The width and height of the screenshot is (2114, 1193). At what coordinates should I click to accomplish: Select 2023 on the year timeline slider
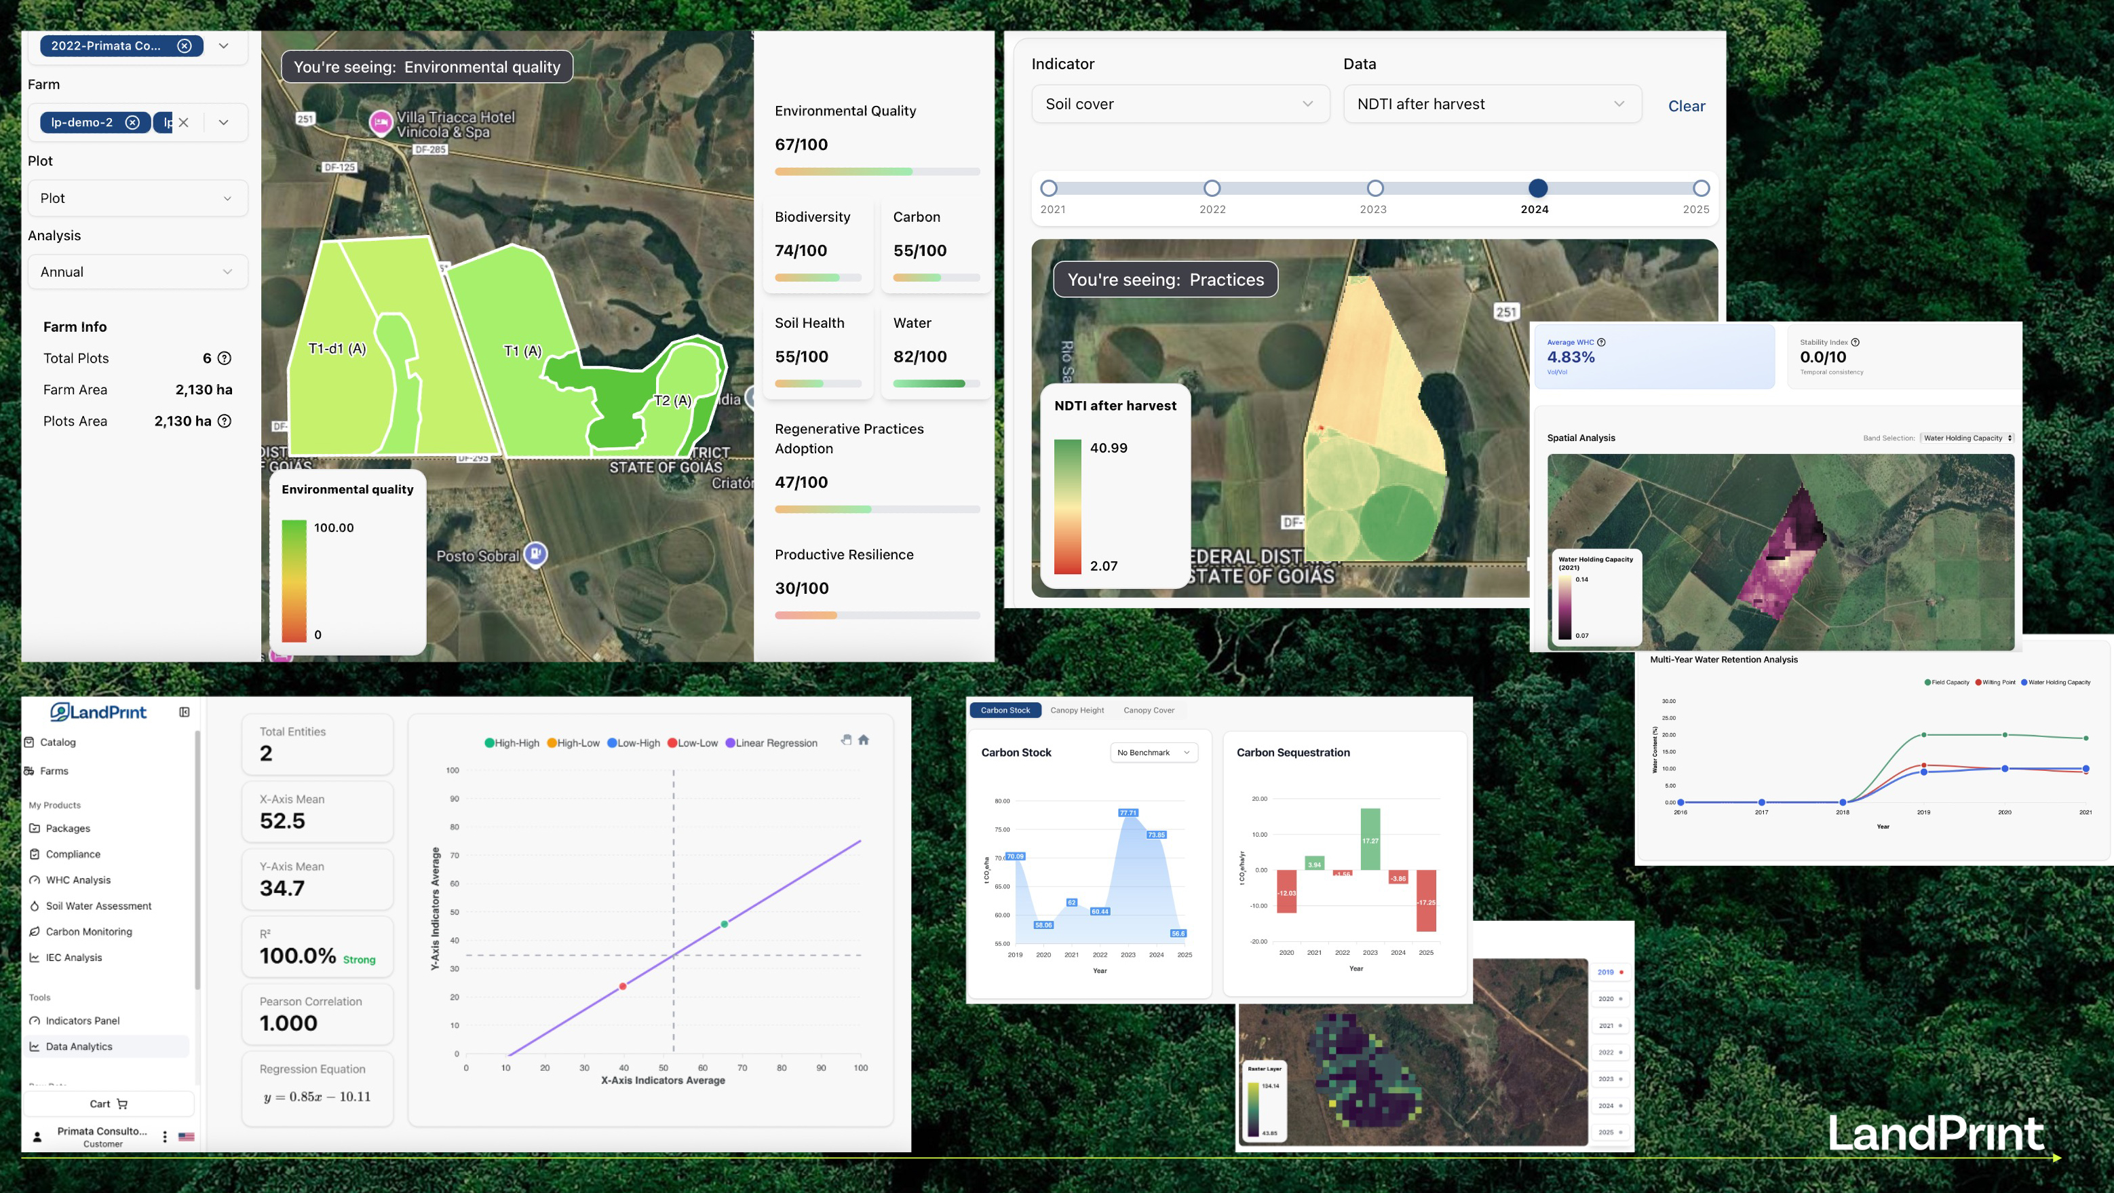tap(1375, 189)
